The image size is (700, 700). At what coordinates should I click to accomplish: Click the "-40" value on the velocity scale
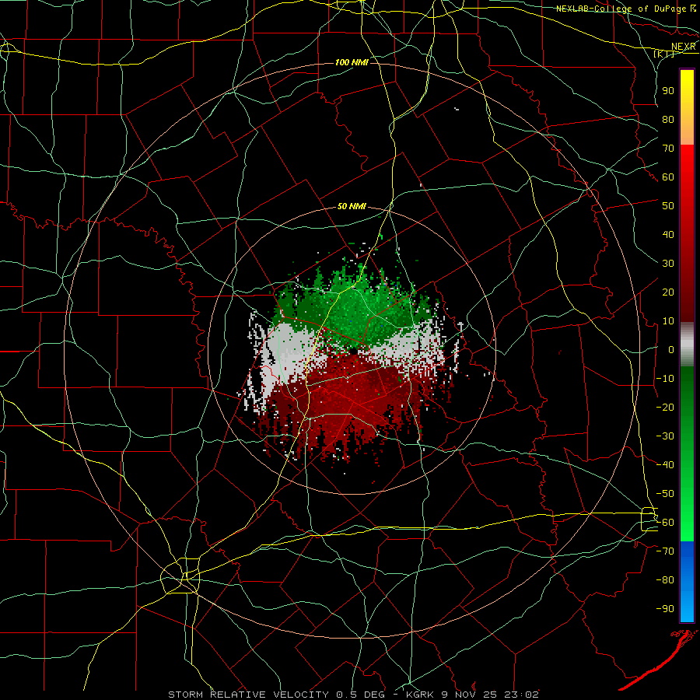click(665, 465)
